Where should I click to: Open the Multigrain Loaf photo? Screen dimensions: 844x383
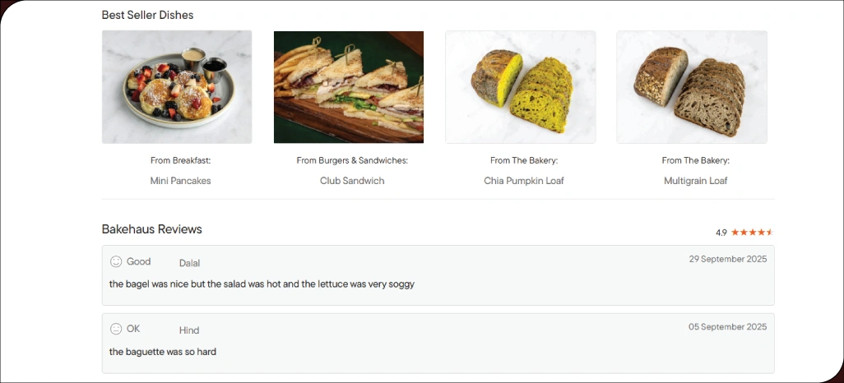692,87
